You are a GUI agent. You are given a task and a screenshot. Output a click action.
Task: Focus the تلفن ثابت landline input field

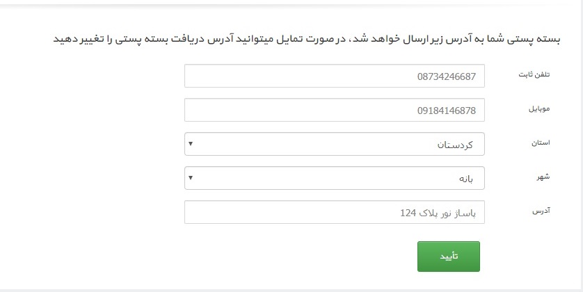(x=334, y=76)
